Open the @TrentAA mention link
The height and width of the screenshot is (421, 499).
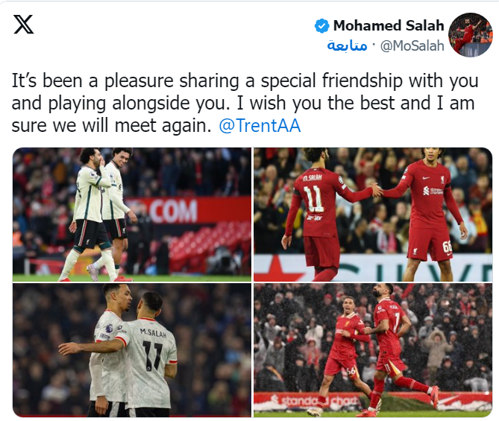point(260,125)
